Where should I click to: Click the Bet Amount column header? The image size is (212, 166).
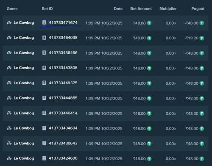pyautogui.click(x=141, y=9)
